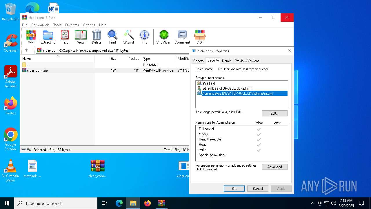Switch to the General tab
Screen dimensions: 371x209
(x=199, y=61)
